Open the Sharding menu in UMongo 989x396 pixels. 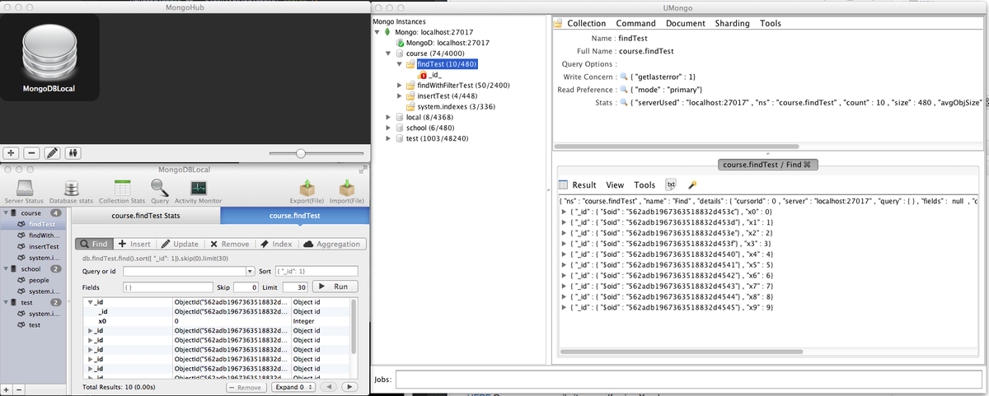click(732, 23)
